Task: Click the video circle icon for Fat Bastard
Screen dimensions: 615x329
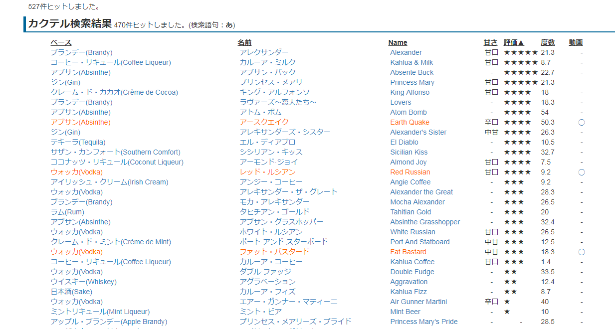Action: point(581,252)
